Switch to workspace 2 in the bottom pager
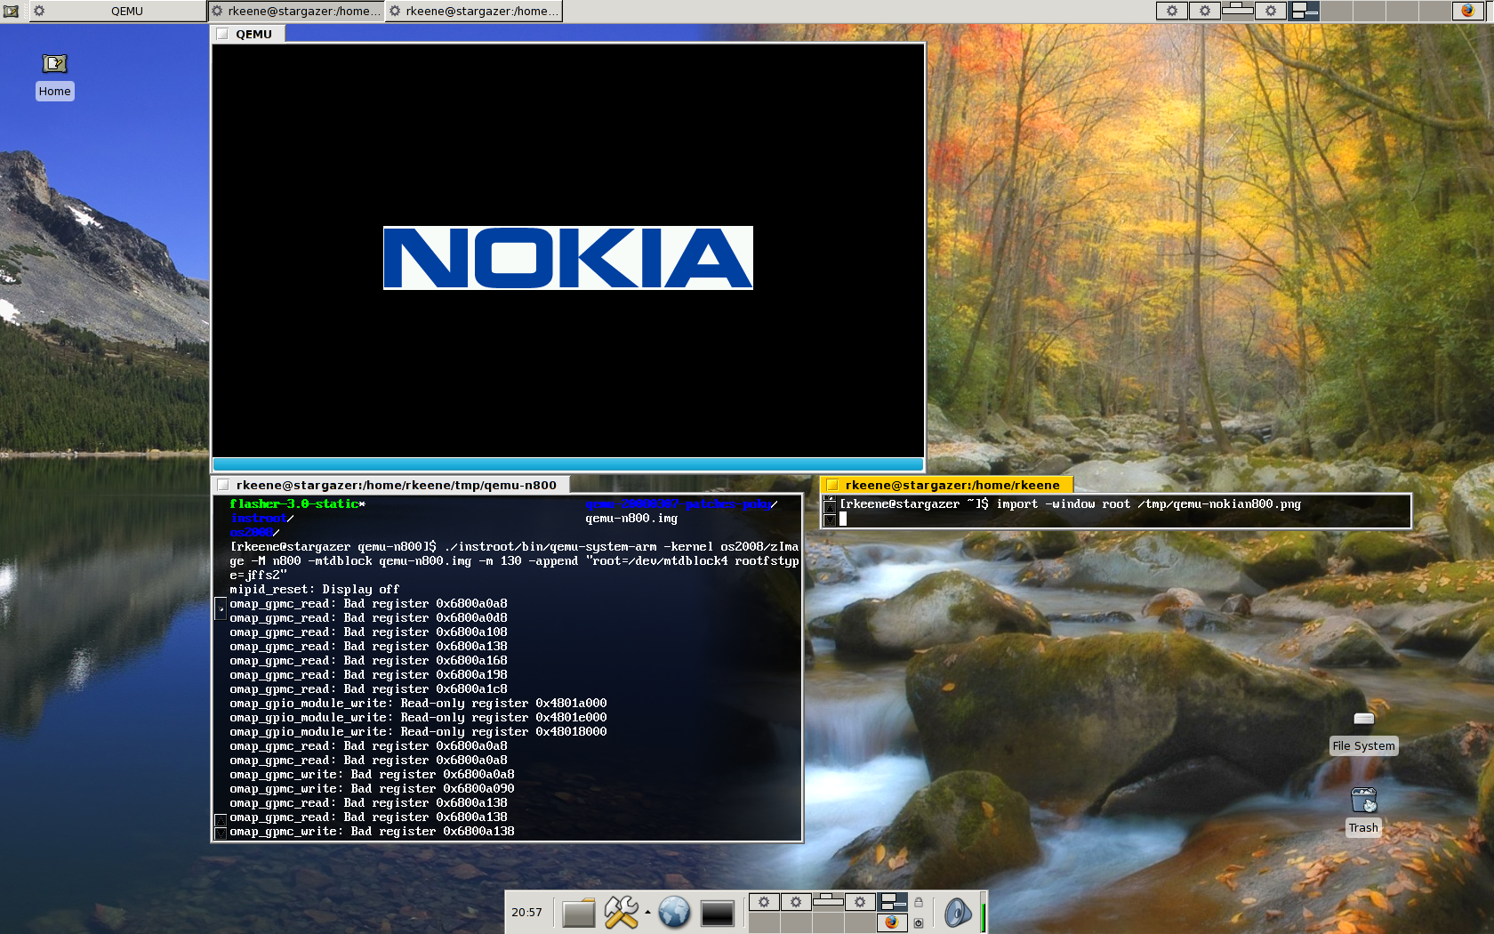Image resolution: width=1494 pixels, height=934 pixels. 796,902
